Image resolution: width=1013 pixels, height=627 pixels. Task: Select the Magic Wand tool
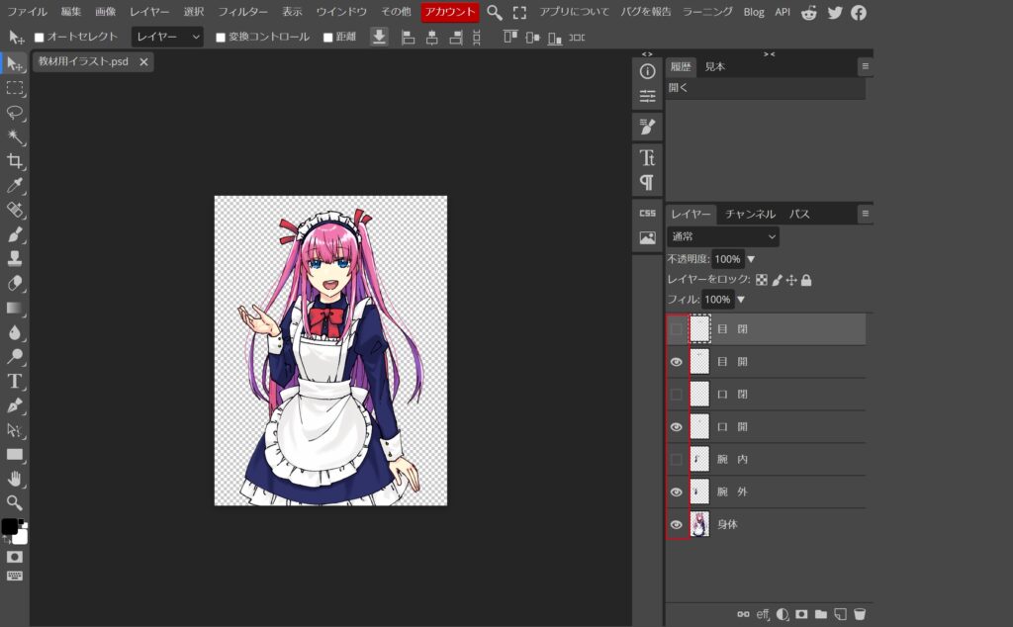(x=15, y=136)
